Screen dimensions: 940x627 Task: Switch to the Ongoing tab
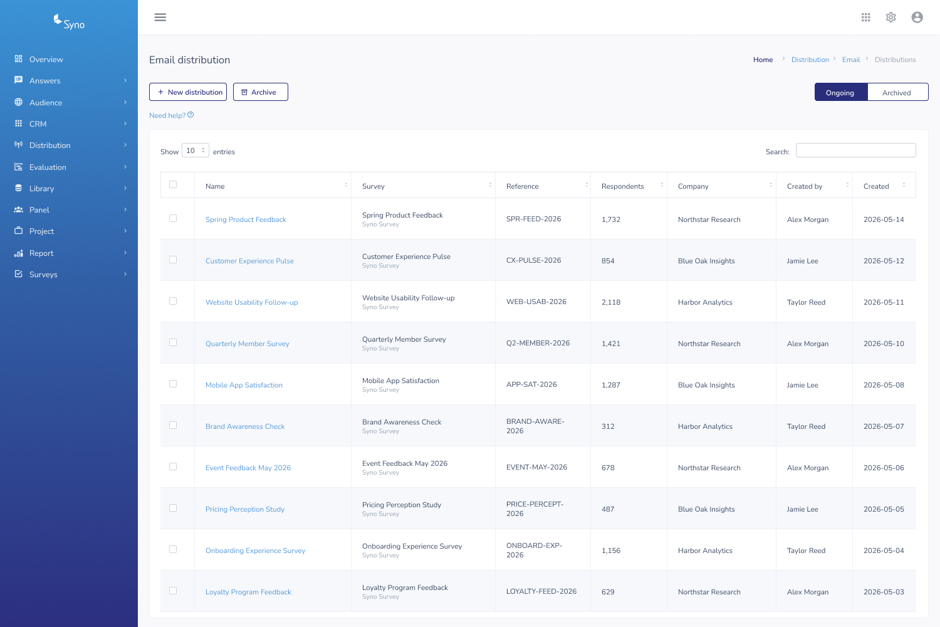click(841, 92)
